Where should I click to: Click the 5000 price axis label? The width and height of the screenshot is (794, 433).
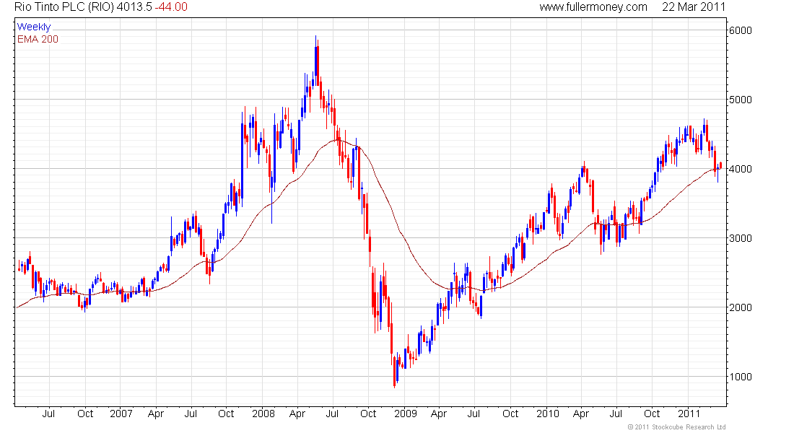tap(741, 100)
